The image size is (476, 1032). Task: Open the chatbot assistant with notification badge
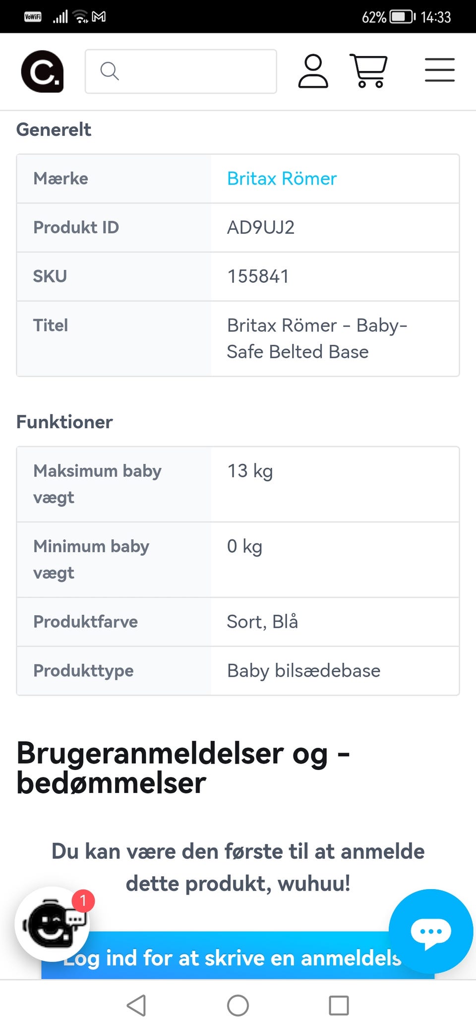point(54,924)
